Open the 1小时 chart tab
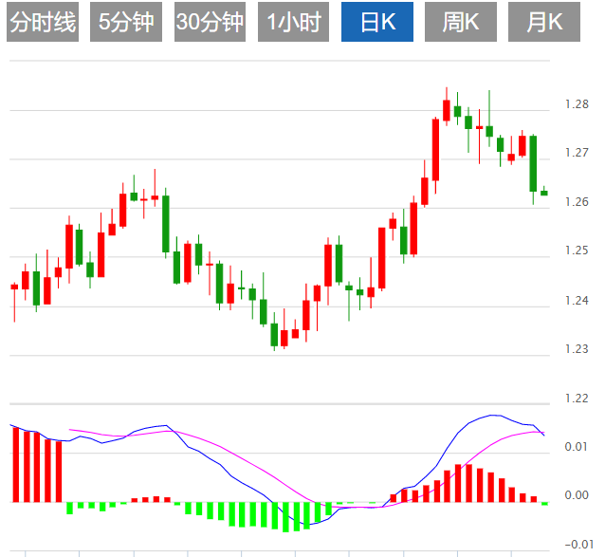 pos(293,22)
